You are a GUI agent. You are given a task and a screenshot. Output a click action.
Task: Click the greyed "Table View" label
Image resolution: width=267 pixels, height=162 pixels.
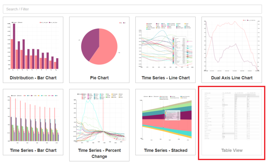click(232, 151)
